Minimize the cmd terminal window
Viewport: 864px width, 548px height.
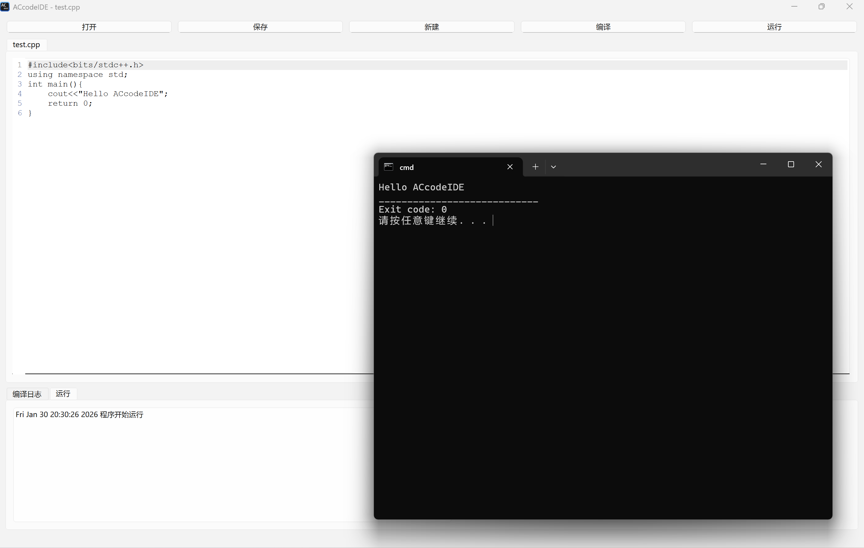point(763,164)
